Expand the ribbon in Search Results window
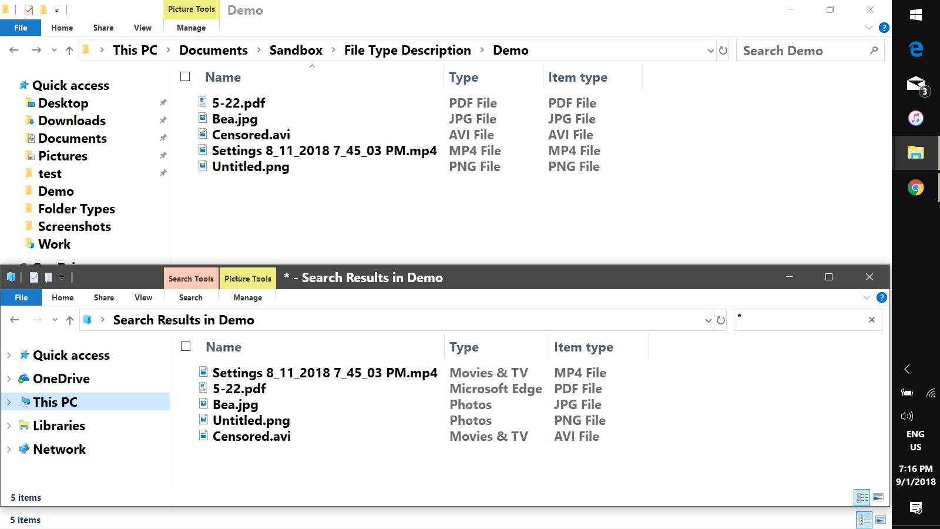 866,297
